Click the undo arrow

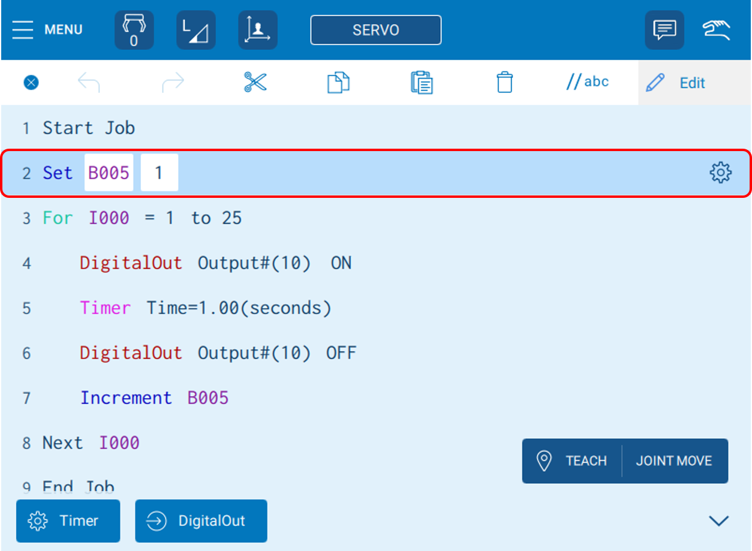point(89,83)
